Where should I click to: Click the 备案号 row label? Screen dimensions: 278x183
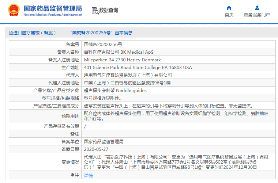pos(72,45)
